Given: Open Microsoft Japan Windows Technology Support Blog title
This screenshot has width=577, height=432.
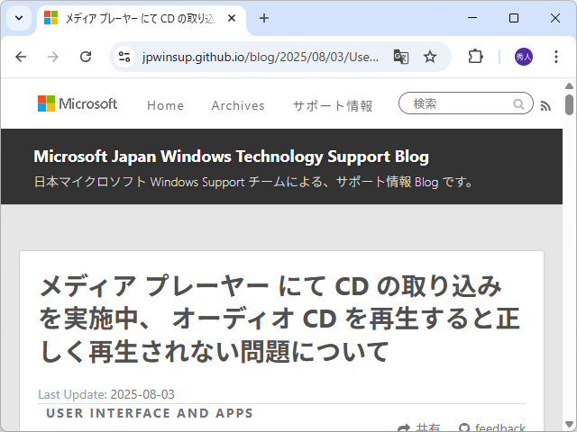Looking at the screenshot, I should tap(231, 157).
